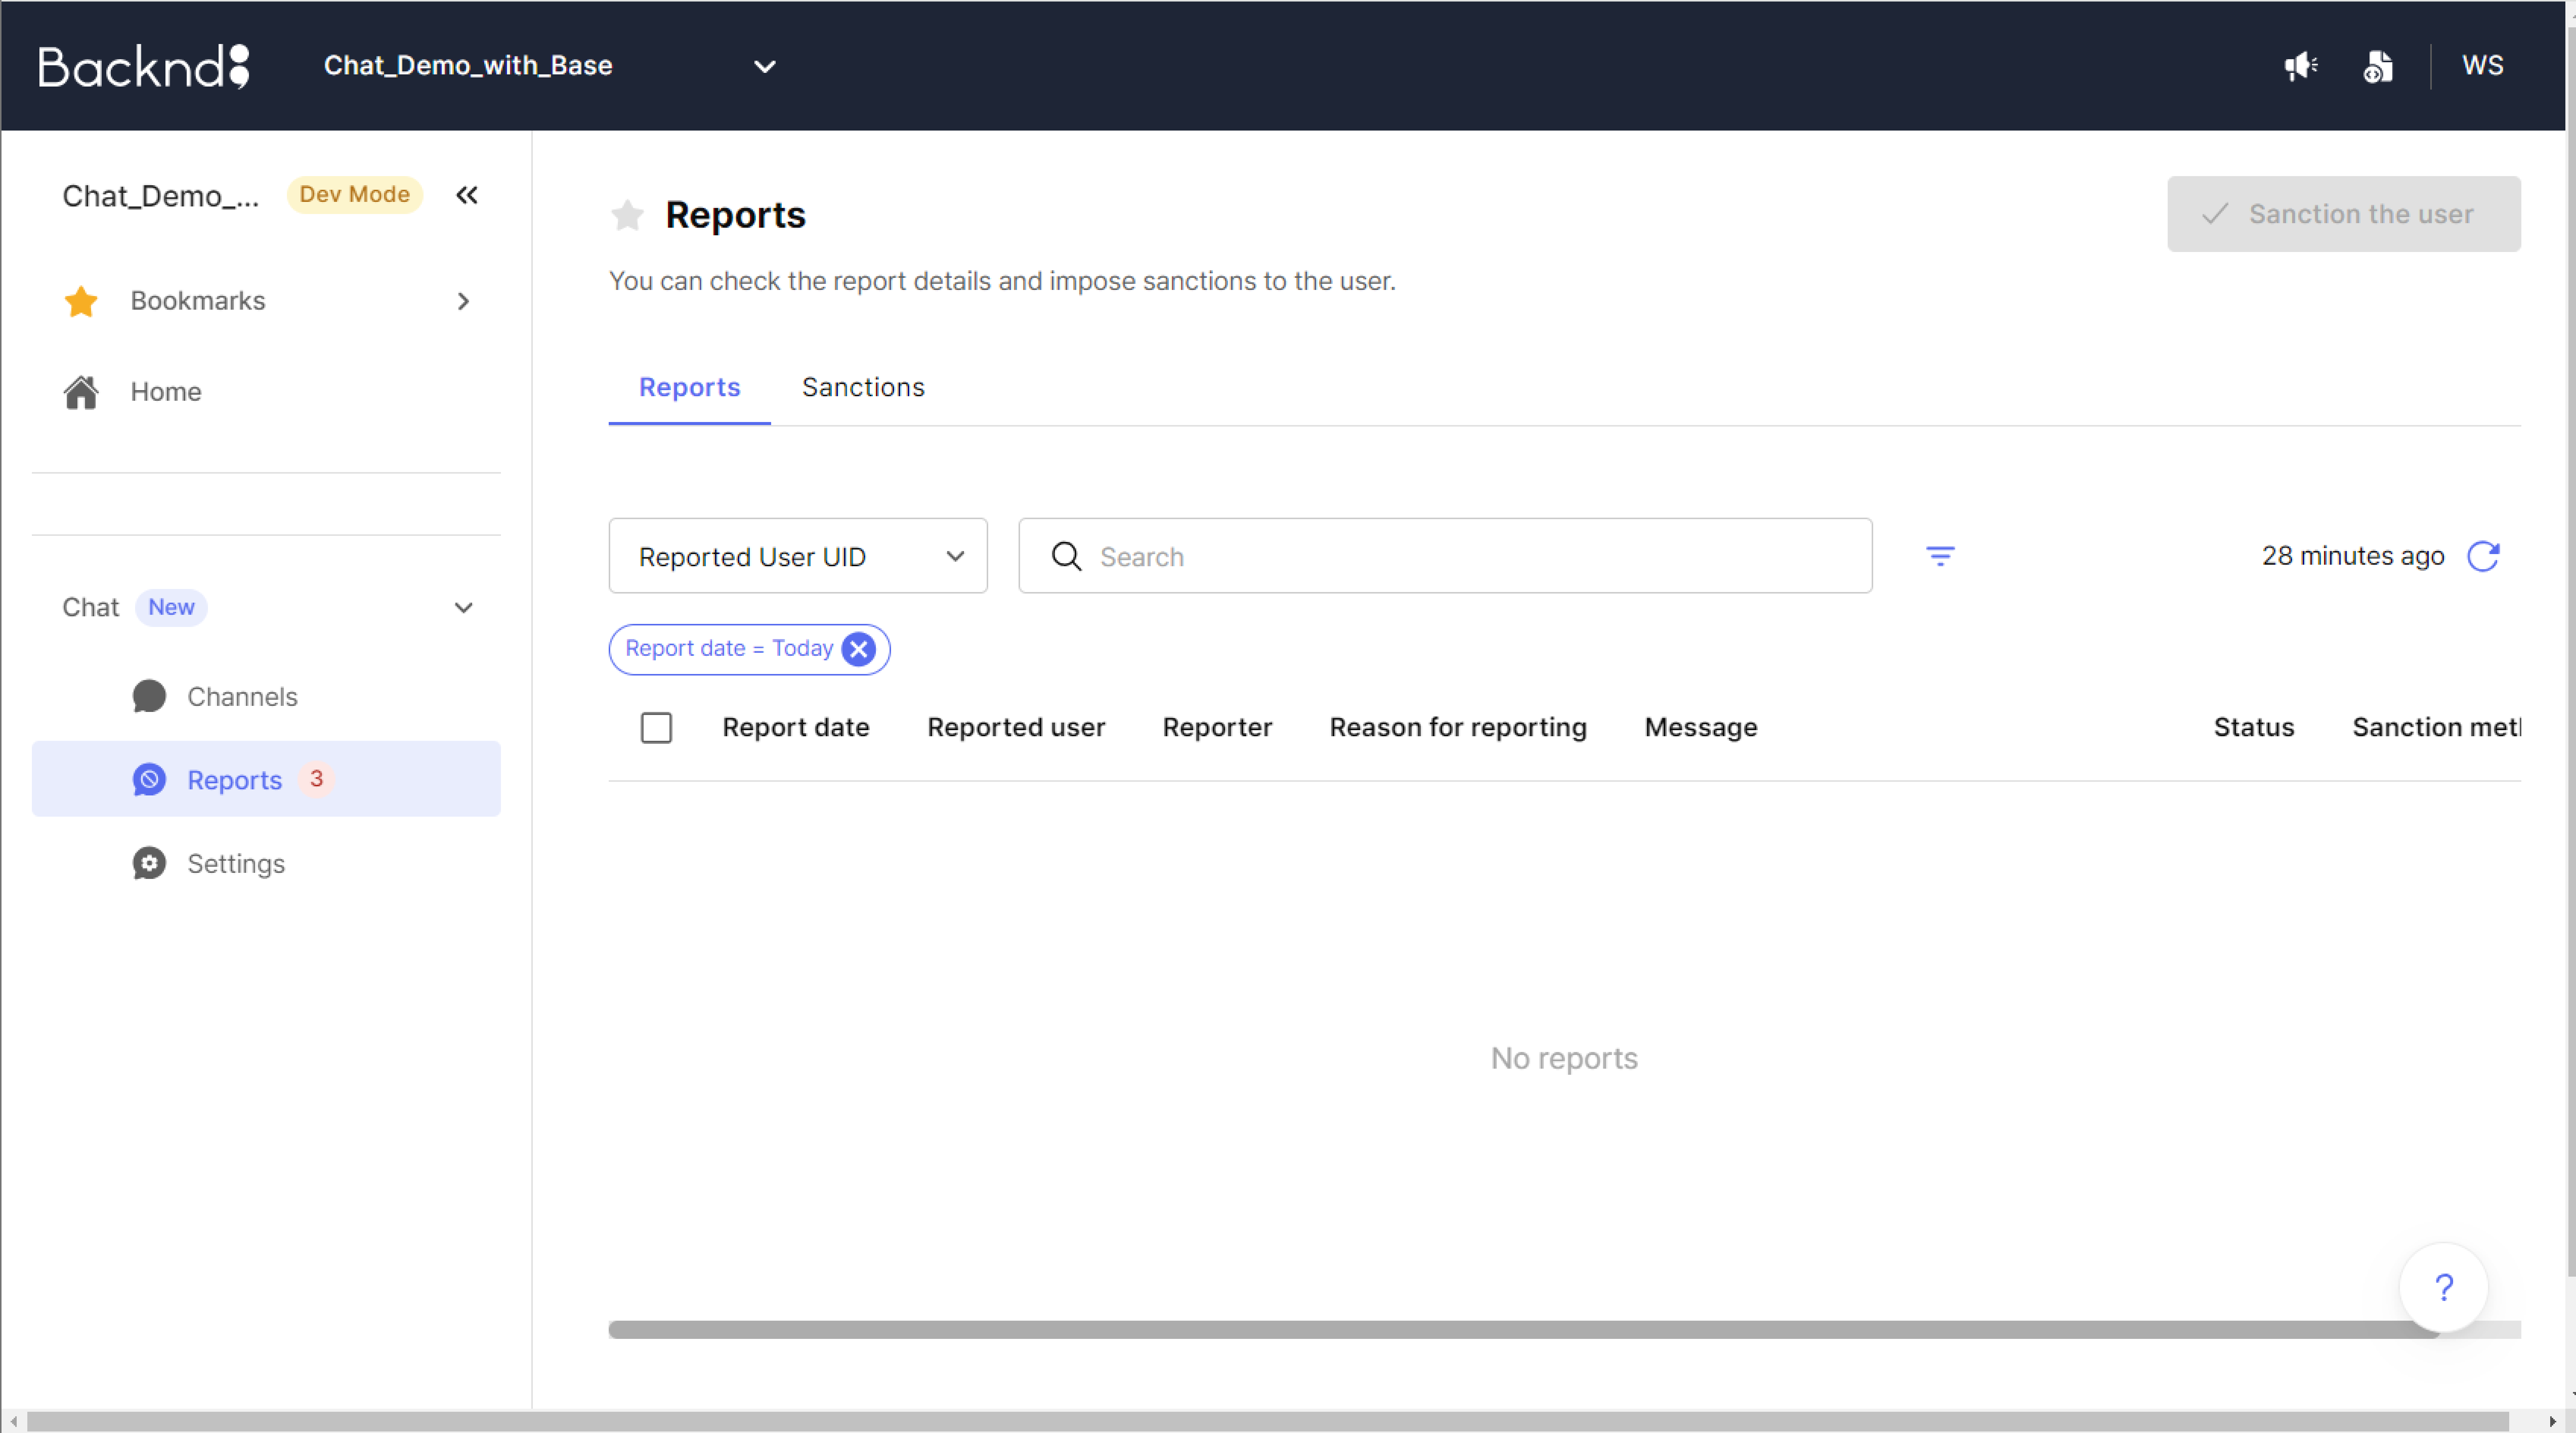Click the No reports message
The height and width of the screenshot is (1433, 2576).
point(1564,1059)
